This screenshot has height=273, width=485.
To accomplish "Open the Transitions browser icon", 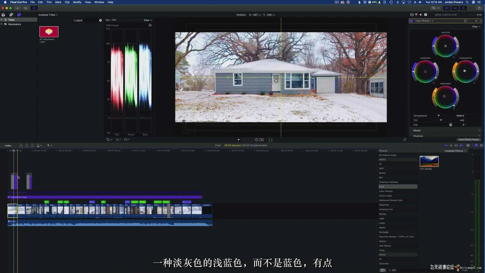I will click(x=481, y=145).
